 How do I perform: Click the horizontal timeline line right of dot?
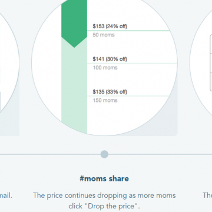pyautogui.click(x=160, y=154)
